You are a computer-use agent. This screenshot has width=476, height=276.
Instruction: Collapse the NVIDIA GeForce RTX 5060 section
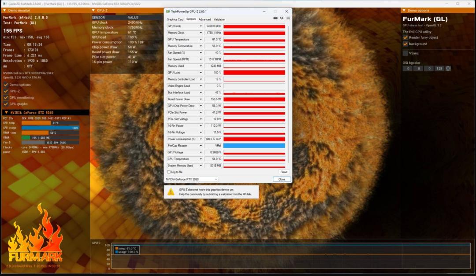pyautogui.click(x=6, y=113)
